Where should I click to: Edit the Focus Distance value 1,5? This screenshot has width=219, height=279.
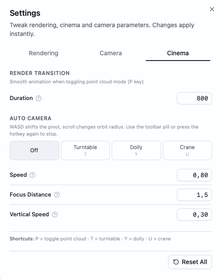point(194,195)
